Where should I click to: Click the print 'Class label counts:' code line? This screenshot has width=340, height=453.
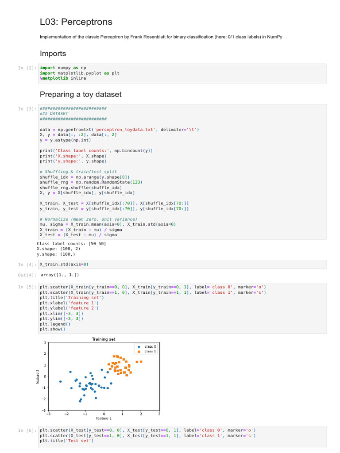[96, 150]
